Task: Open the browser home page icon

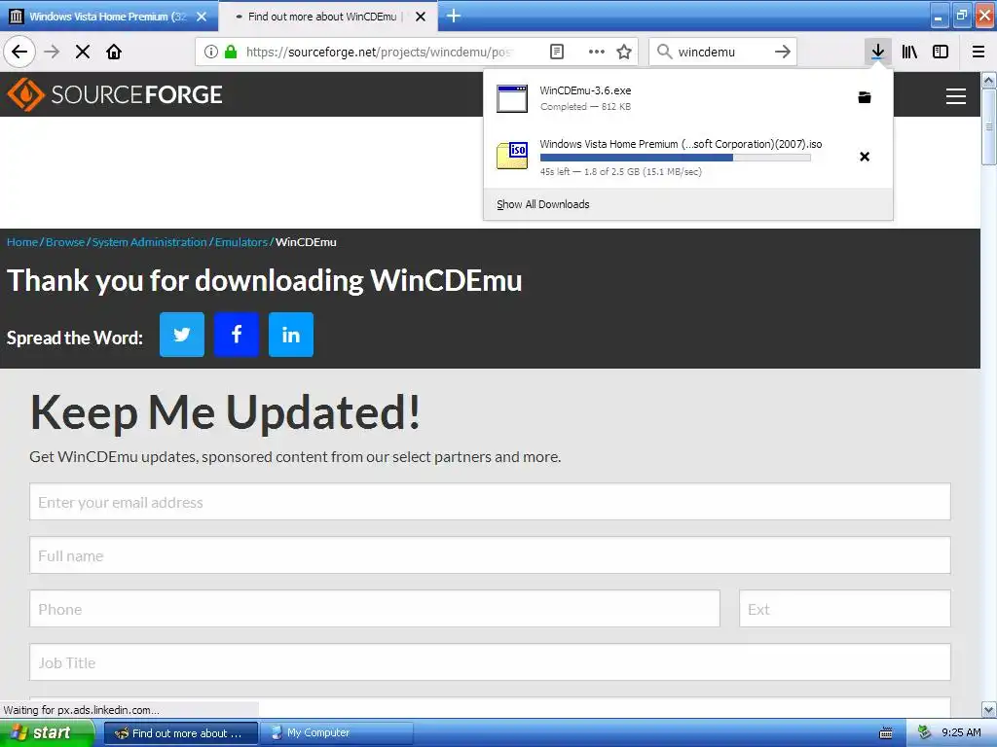Action: [x=114, y=52]
